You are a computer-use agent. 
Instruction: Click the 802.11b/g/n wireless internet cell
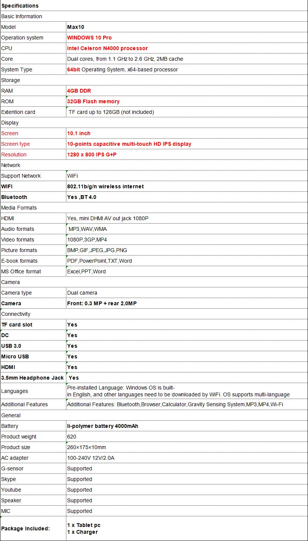pyautogui.click(x=187, y=186)
